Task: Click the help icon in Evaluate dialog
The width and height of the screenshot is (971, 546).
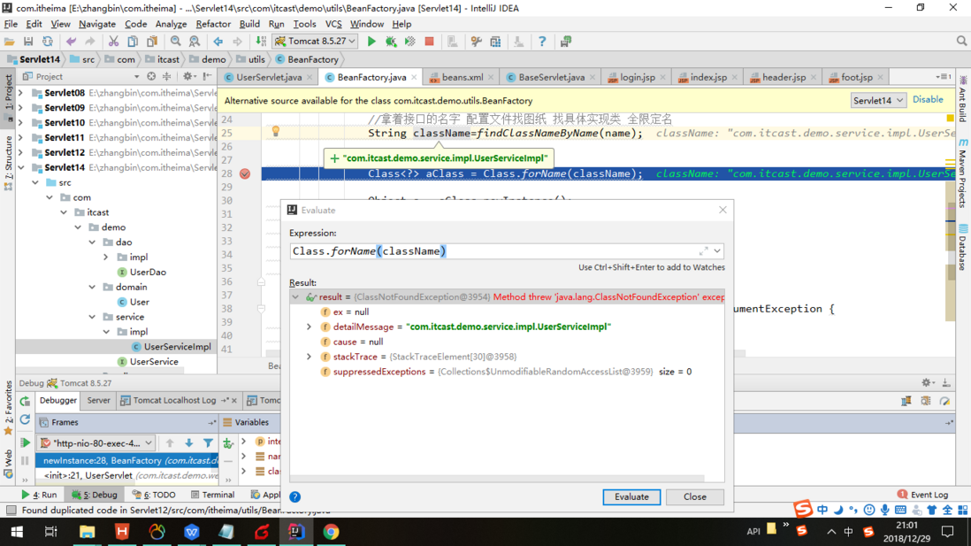Action: point(294,496)
